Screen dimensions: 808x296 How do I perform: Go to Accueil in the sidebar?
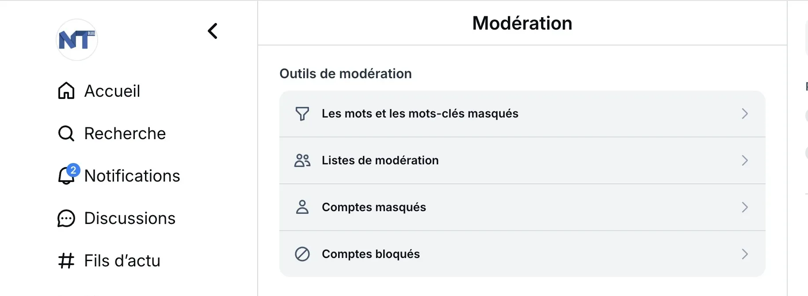tap(112, 91)
